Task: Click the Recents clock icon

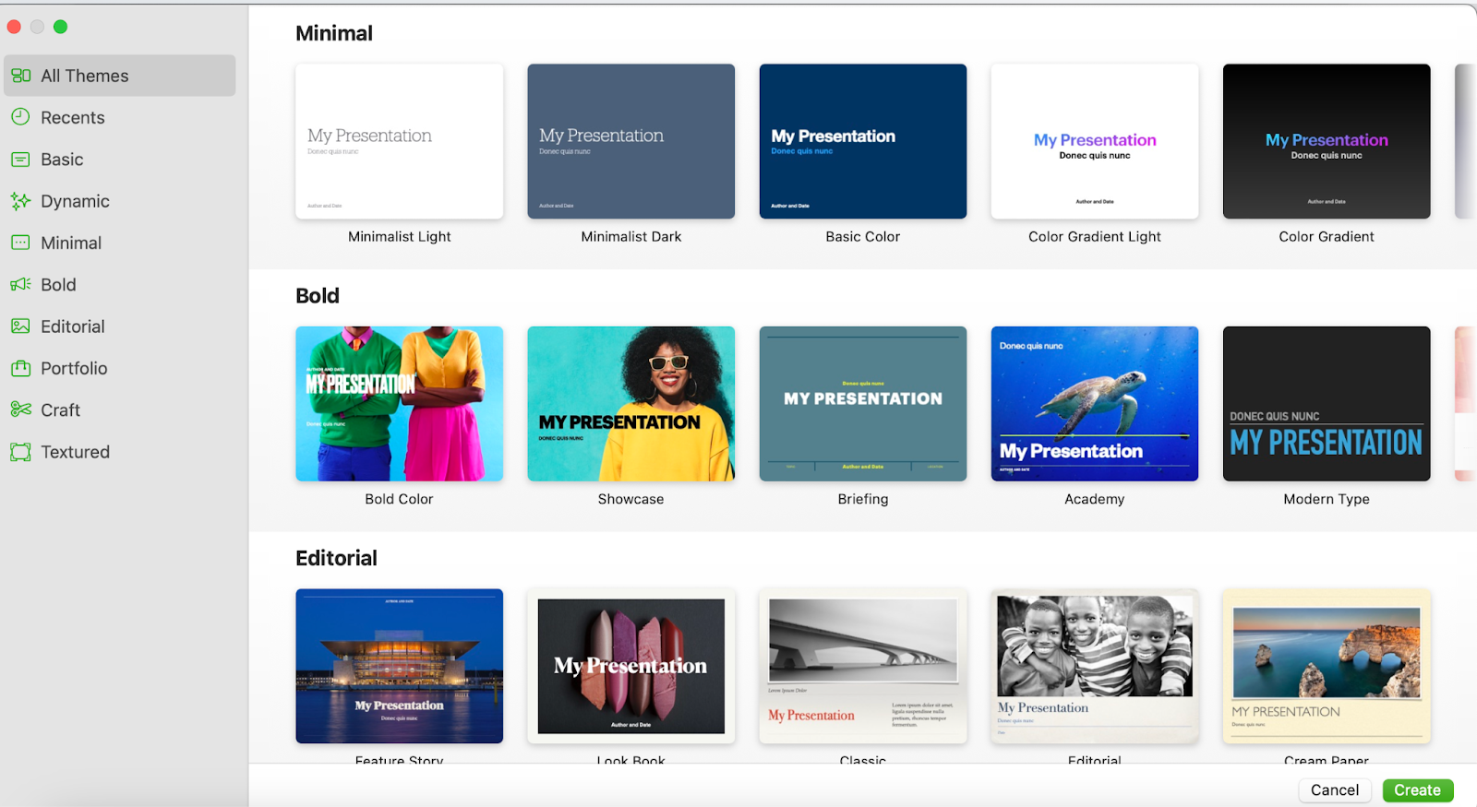Action: pos(21,117)
